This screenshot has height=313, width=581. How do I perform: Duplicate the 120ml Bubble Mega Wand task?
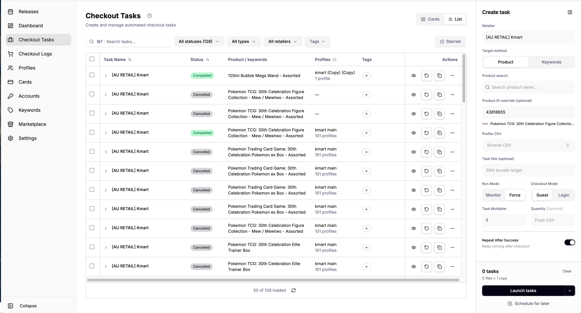click(x=439, y=76)
